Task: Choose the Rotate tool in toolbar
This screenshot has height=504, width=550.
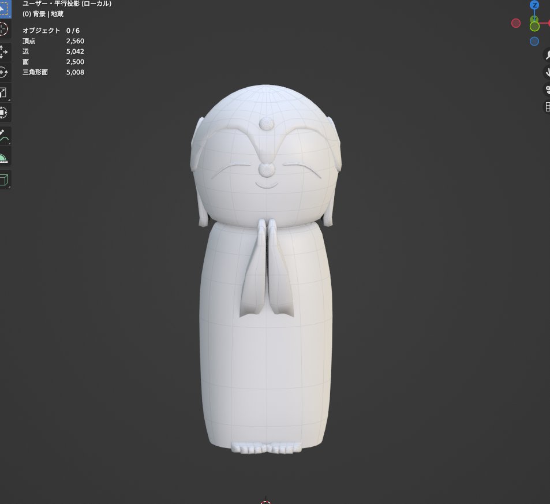Action: tap(4, 72)
